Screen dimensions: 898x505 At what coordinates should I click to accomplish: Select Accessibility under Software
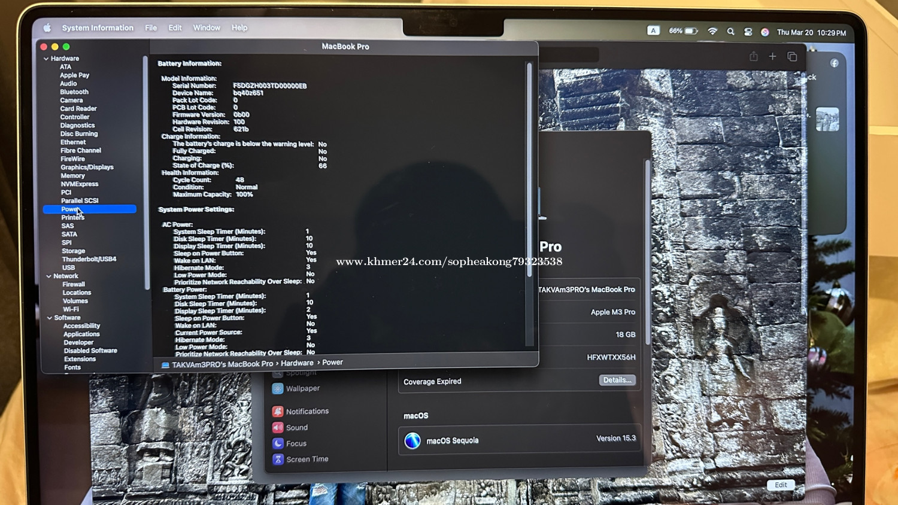tap(81, 326)
